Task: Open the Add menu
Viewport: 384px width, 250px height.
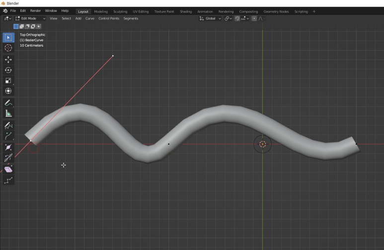Action: click(x=78, y=18)
